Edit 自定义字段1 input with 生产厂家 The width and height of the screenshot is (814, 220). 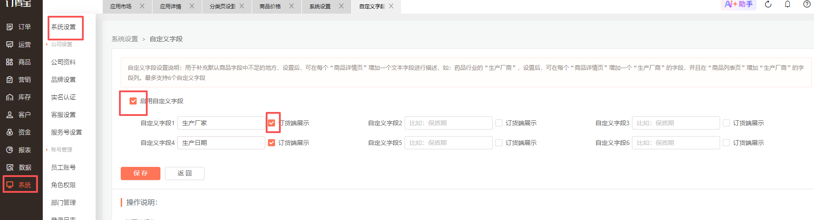coord(221,123)
